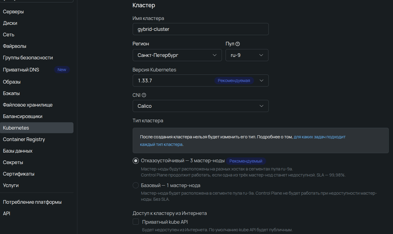Go to Container Registry section
Image resolution: width=393 pixels, height=234 pixels.
click(24, 139)
